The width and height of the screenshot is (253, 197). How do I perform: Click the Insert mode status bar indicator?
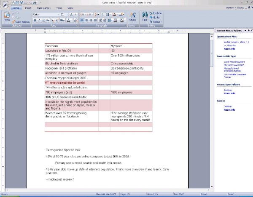click(204, 194)
